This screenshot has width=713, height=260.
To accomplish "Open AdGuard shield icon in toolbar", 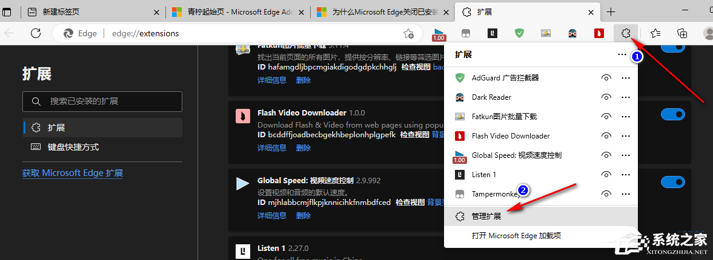I will tap(519, 33).
